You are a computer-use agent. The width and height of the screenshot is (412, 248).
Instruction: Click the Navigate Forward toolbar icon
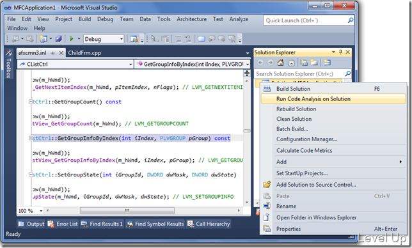(x=29, y=39)
